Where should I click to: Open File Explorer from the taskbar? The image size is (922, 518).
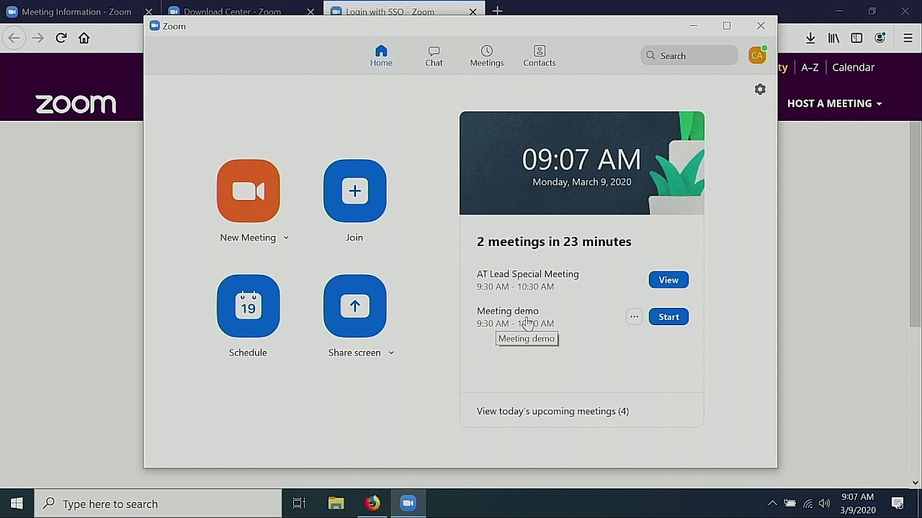336,504
